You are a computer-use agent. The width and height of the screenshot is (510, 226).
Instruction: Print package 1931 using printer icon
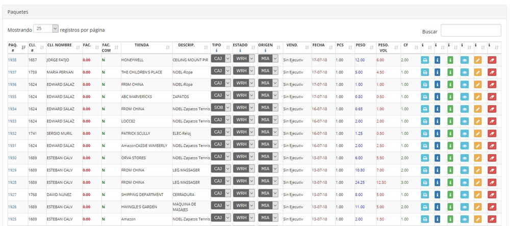tap(425, 146)
